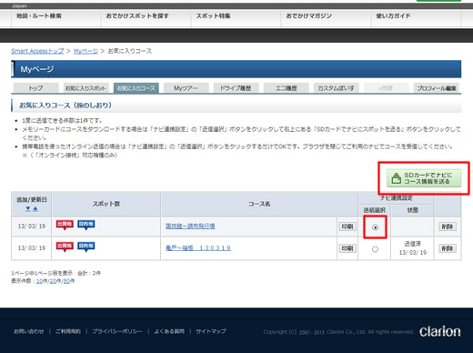Delete the 国技館 course row

[x=448, y=227]
